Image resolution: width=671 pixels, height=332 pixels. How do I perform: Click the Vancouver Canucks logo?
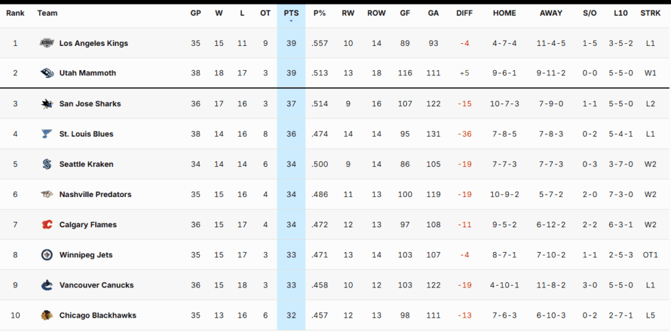point(47,285)
